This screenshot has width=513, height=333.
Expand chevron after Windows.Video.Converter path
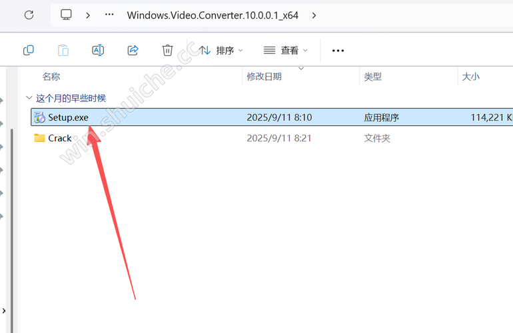(314, 15)
